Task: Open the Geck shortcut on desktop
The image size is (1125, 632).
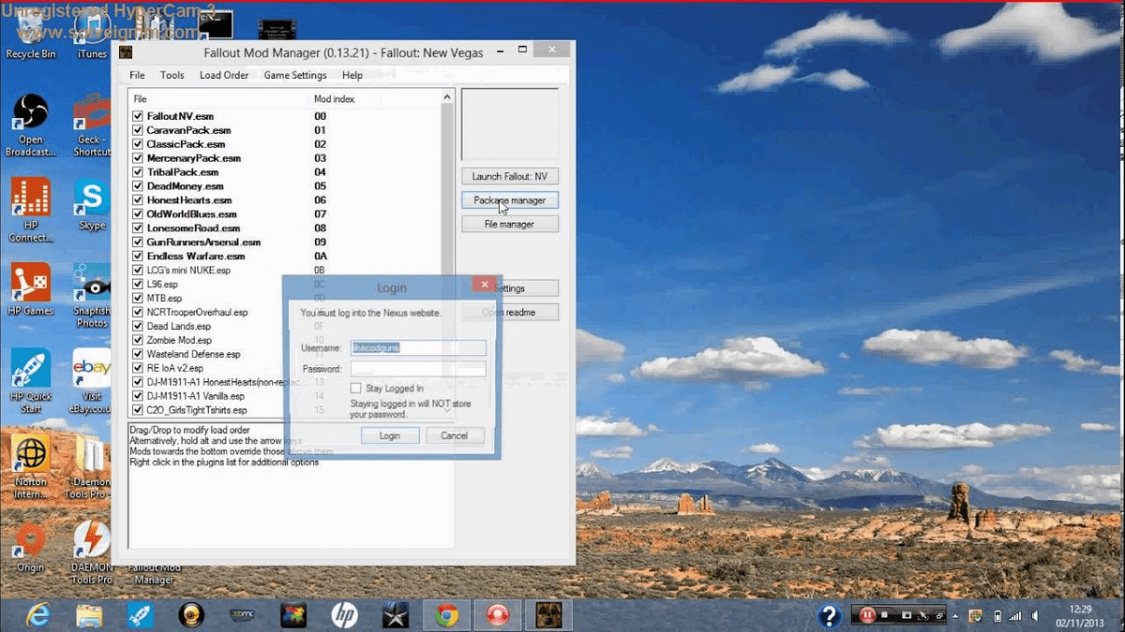Action: click(92, 125)
